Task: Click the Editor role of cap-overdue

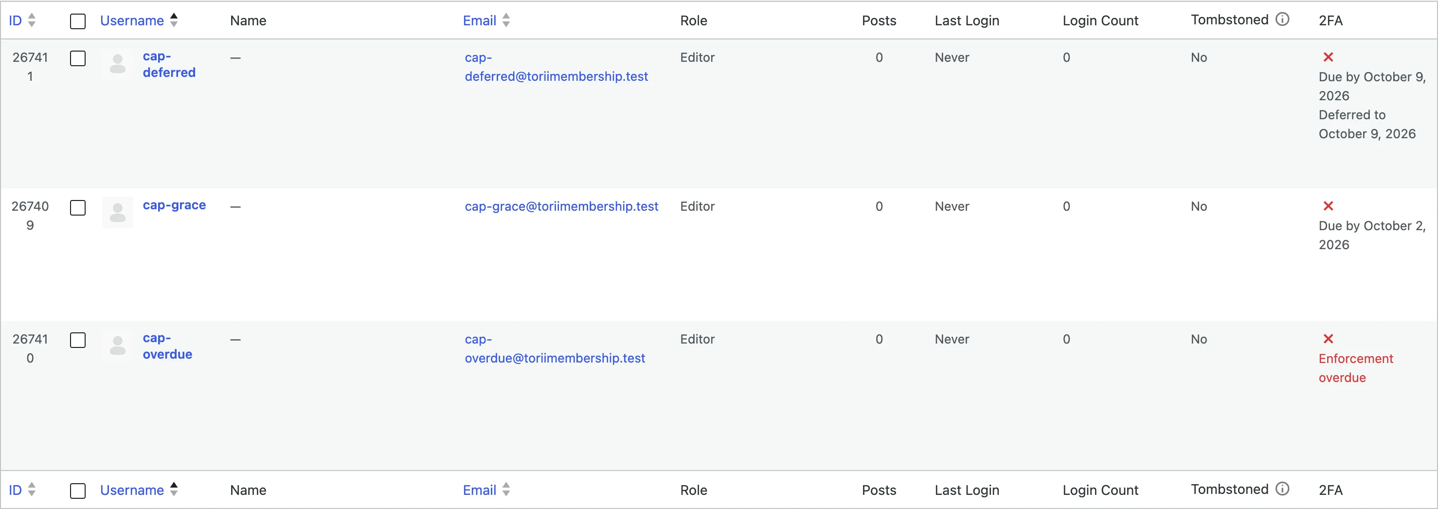Action: click(697, 339)
